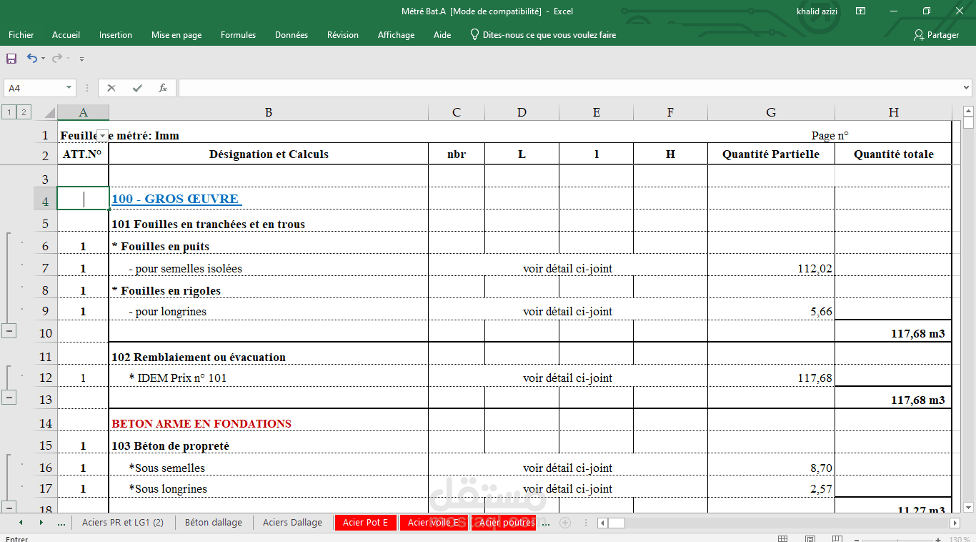Open the Révision ribbon tab
Viewport: 976px width, 542px height.
[343, 35]
